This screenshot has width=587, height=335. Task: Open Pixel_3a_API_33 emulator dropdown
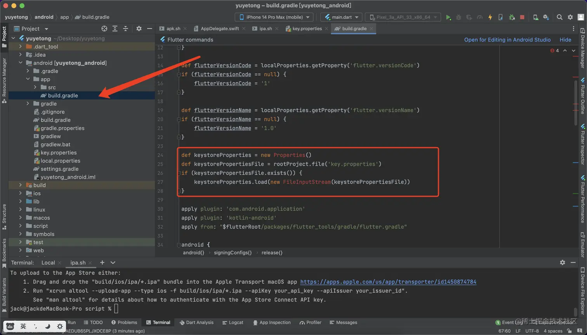(x=403, y=17)
